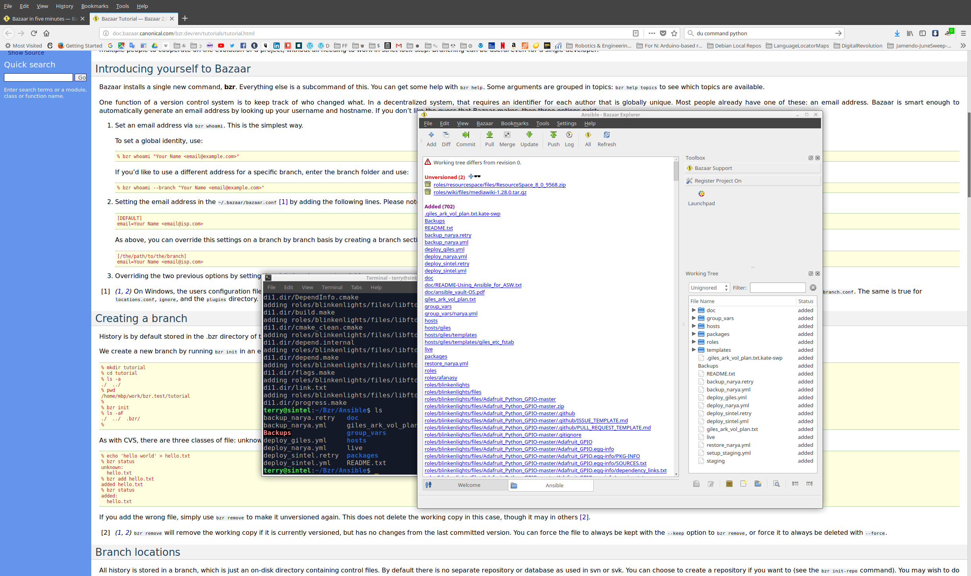Open the Unignored filter dropdown
971x576 pixels.
tap(709, 288)
